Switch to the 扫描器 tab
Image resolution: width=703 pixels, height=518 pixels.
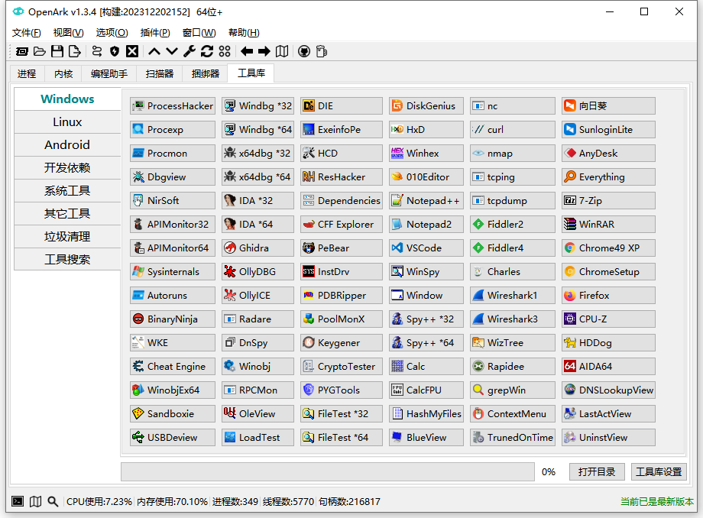pyautogui.click(x=160, y=74)
